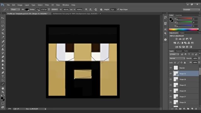Select the Horizontal Type tool
Image resolution: width=201 pixels, height=113 pixels.
tap(3, 76)
